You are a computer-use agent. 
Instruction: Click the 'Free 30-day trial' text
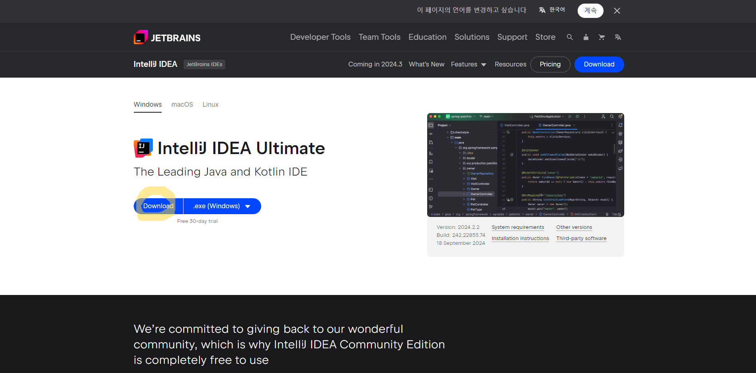pos(197,221)
